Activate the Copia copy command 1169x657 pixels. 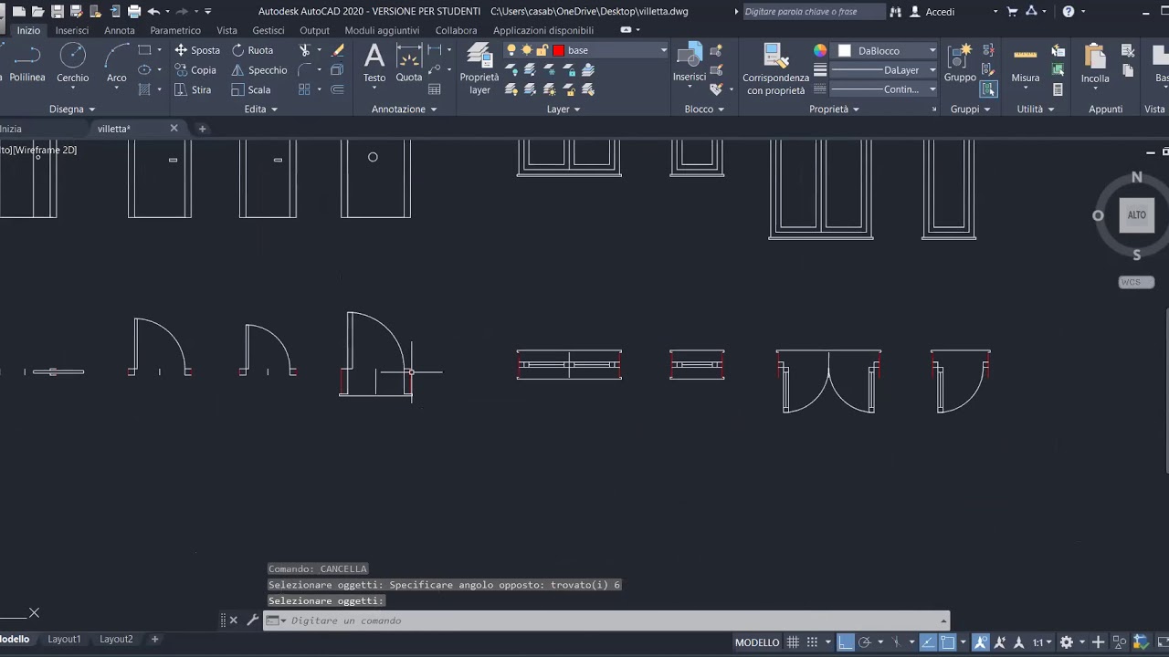[195, 70]
